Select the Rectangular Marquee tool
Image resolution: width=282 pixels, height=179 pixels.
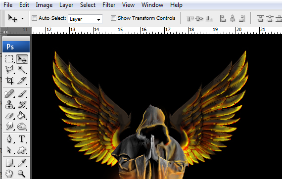(x=9, y=59)
